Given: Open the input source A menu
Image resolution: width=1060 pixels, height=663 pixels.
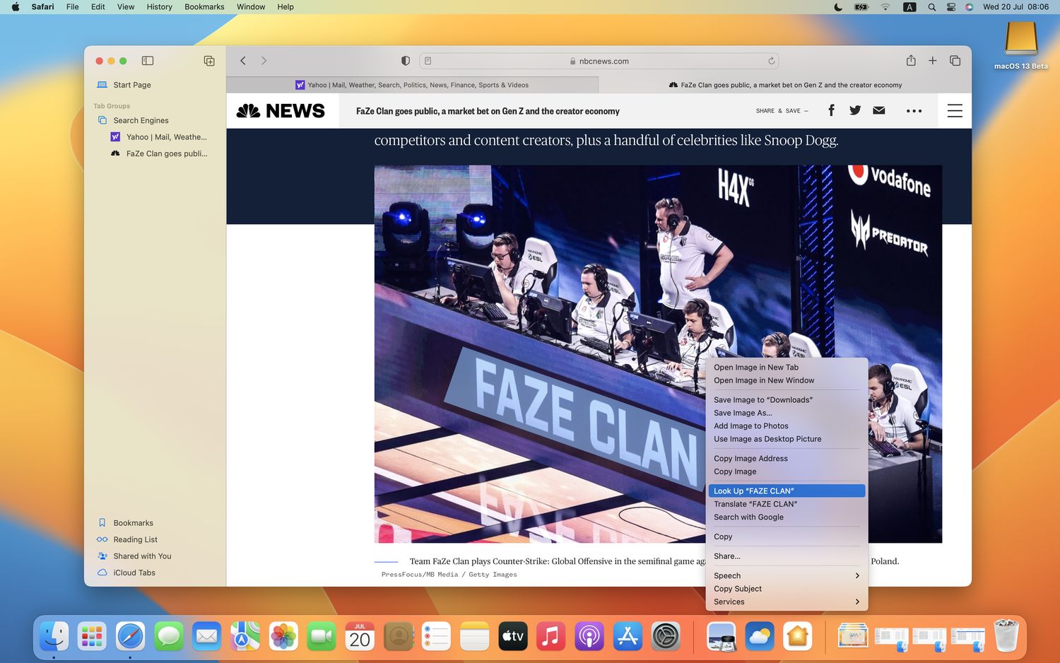Looking at the screenshot, I should (x=909, y=7).
